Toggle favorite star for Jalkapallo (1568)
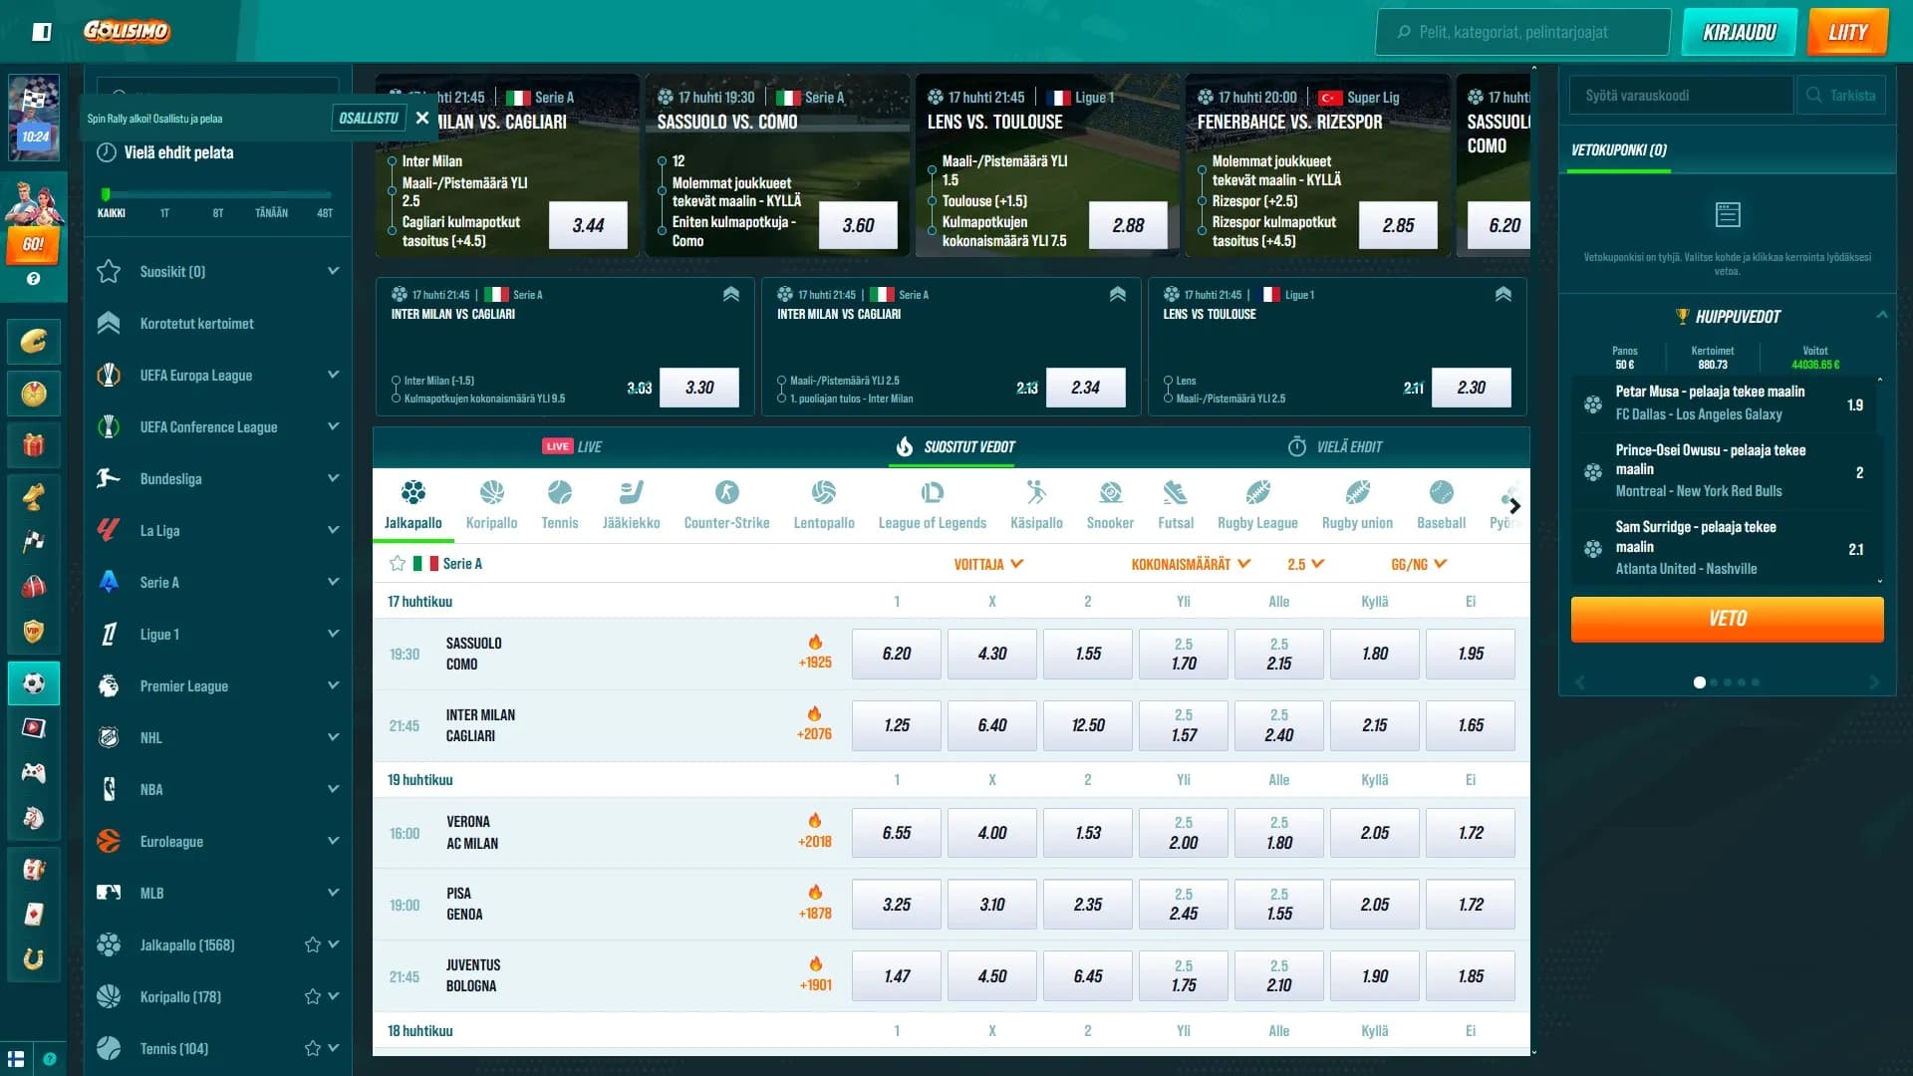This screenshot has width=1913, height=1076. coord(313,944)
